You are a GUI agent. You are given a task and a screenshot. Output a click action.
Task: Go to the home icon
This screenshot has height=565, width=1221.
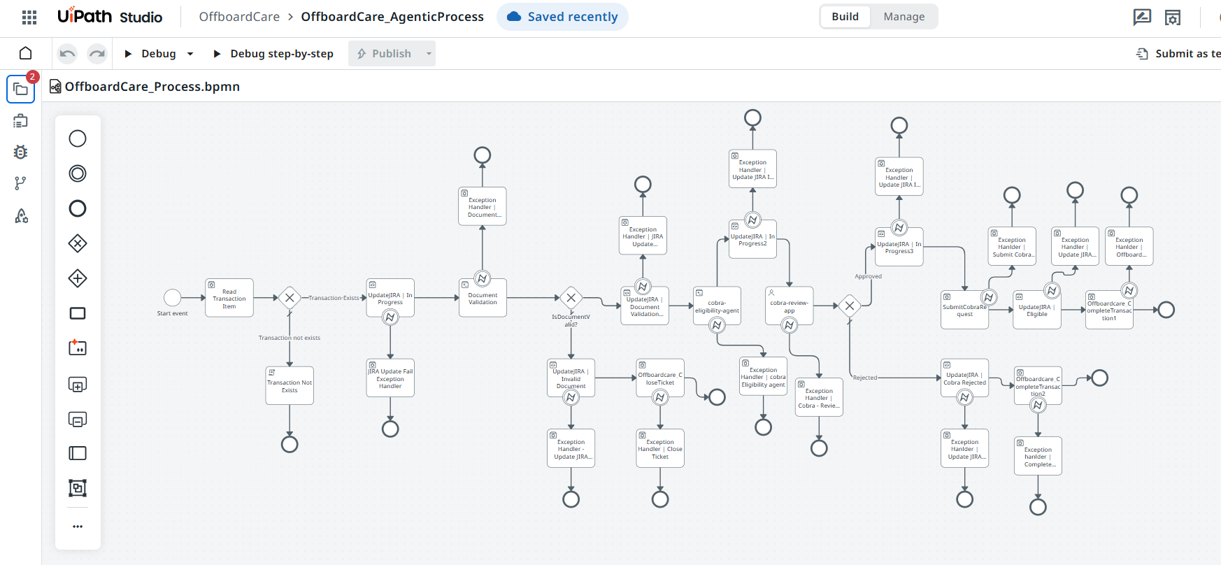click(26, 53)
